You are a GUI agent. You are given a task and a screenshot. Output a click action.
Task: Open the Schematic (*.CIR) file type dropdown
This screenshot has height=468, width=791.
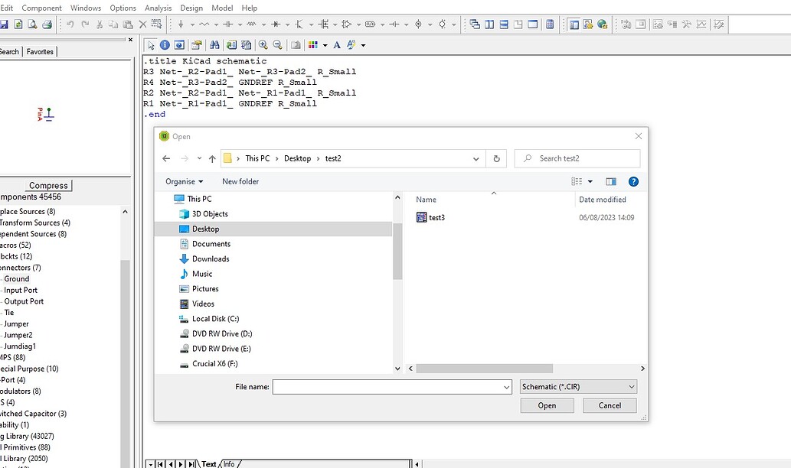(x=578, y=386)
